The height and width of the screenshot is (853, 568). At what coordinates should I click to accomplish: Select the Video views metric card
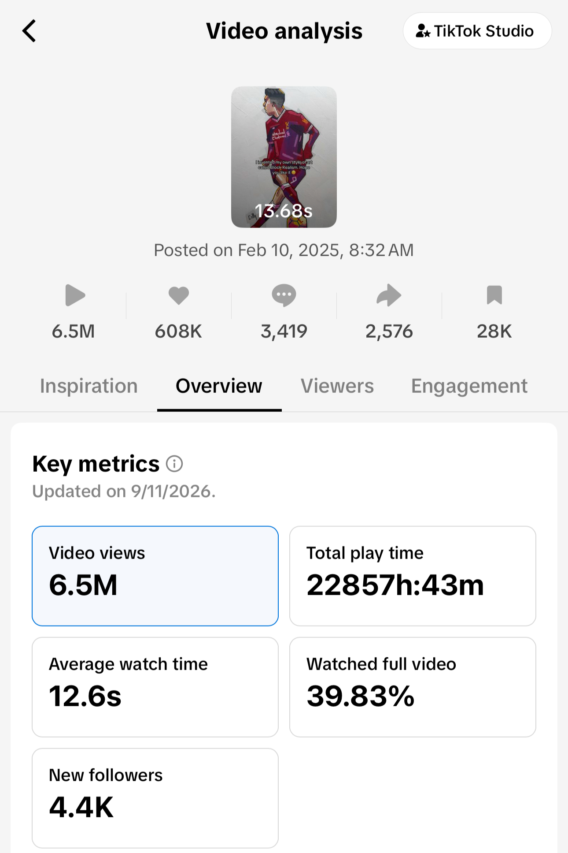click(x=155, y=576)
